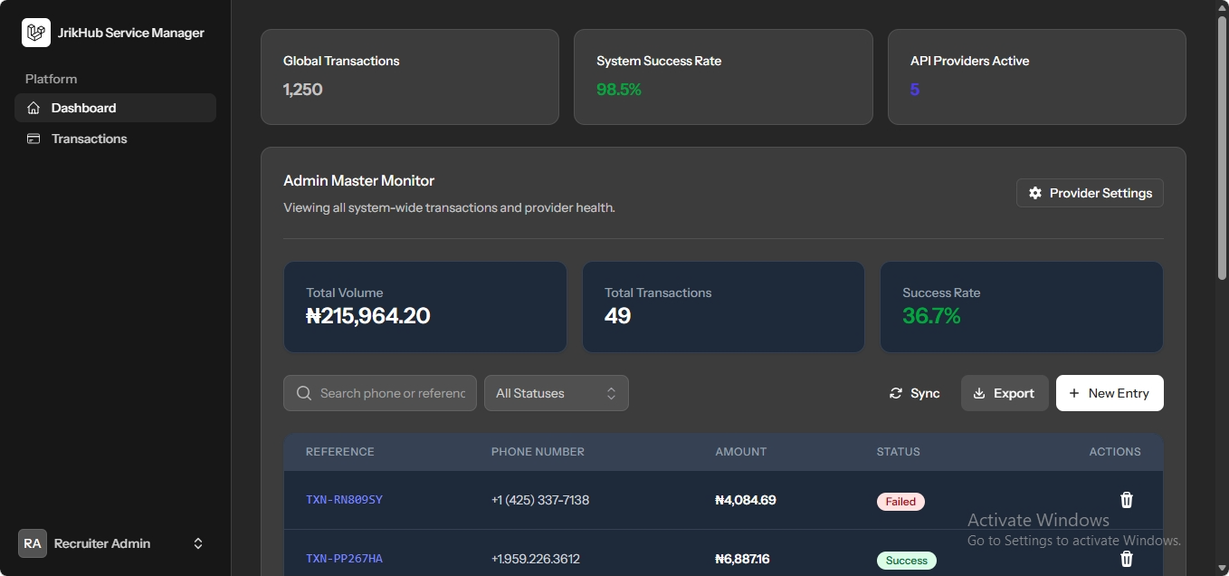Click amount ₦6,887.16
The image size is (1229, 576).
[742, 559]
